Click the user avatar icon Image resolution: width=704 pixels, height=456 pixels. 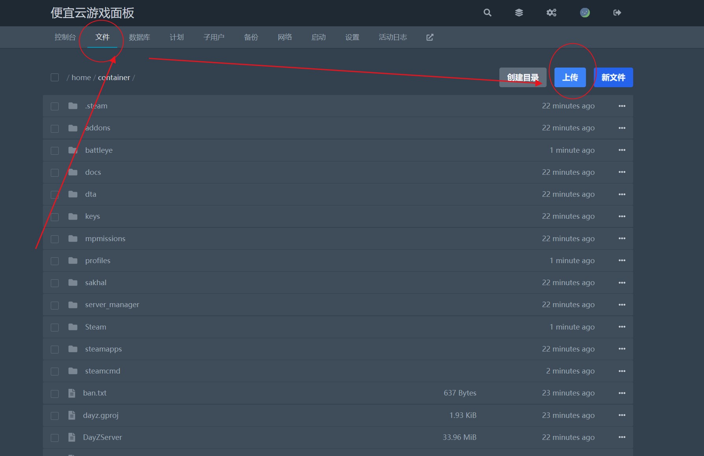pyautogui.click(x=585, y=13)
